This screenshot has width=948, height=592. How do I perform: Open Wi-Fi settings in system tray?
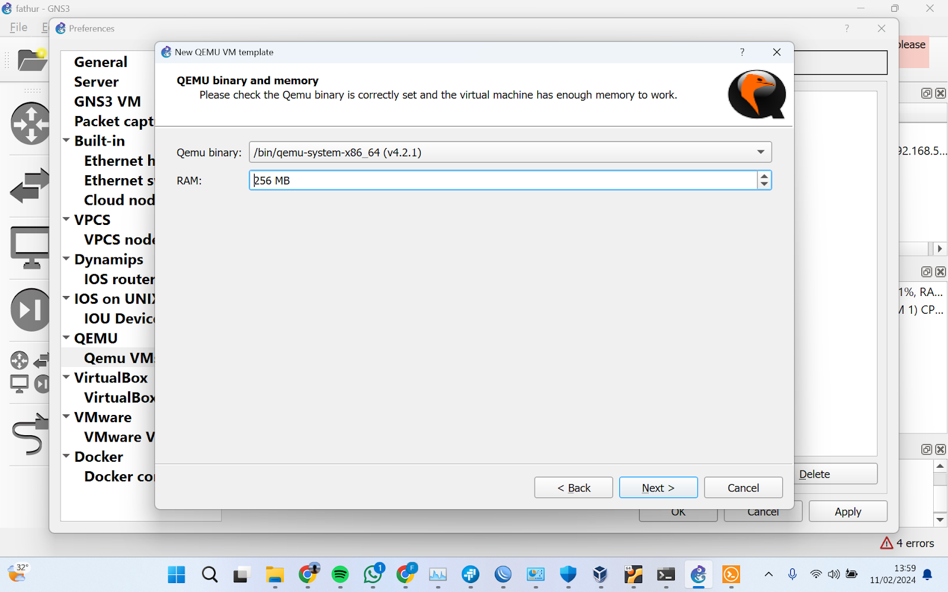816,574
